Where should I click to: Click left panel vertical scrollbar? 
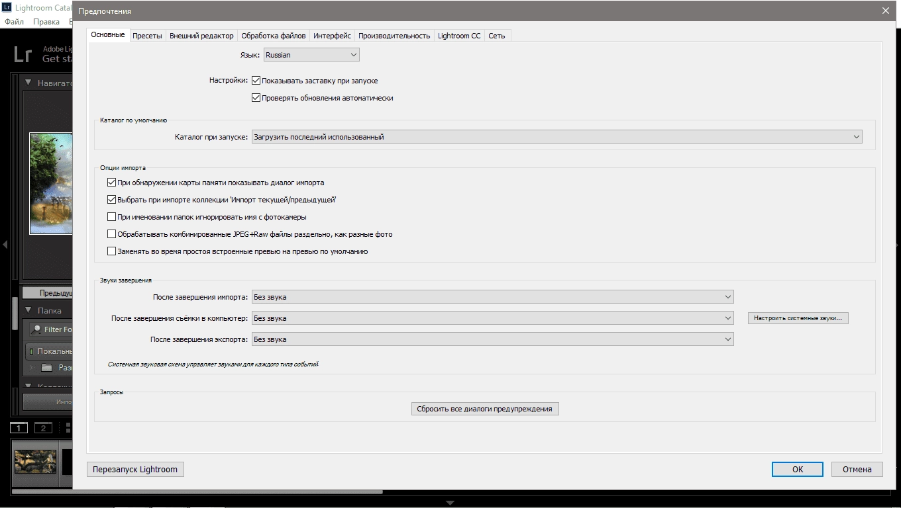15,314
